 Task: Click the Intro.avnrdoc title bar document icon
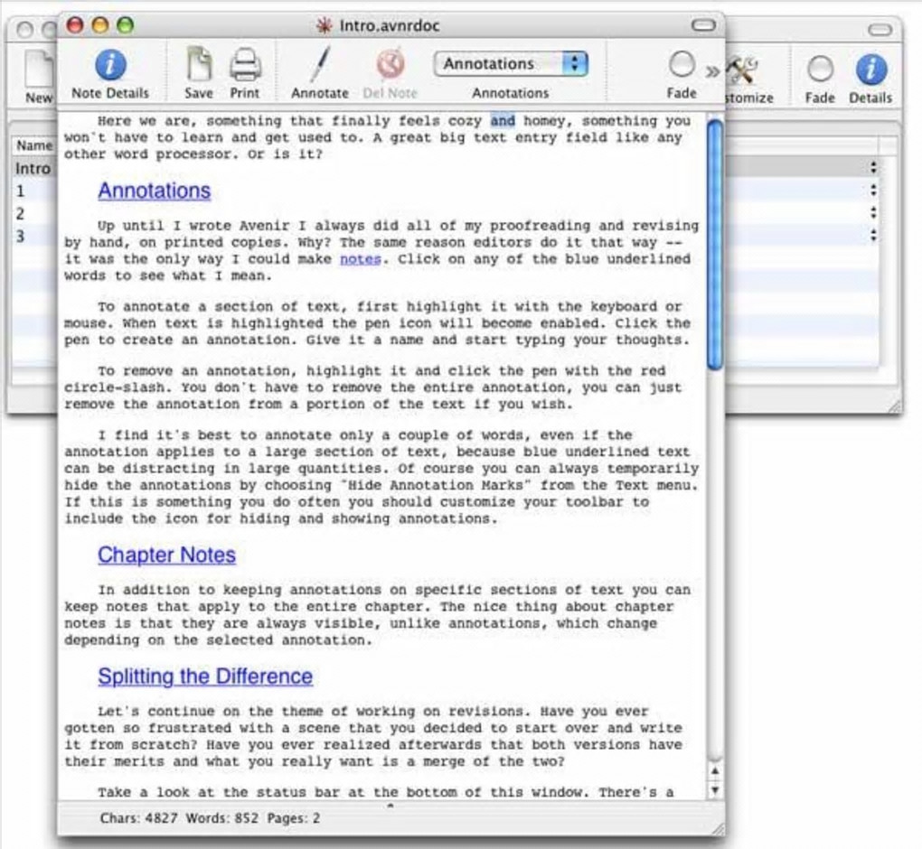click(x=324, y=25)
